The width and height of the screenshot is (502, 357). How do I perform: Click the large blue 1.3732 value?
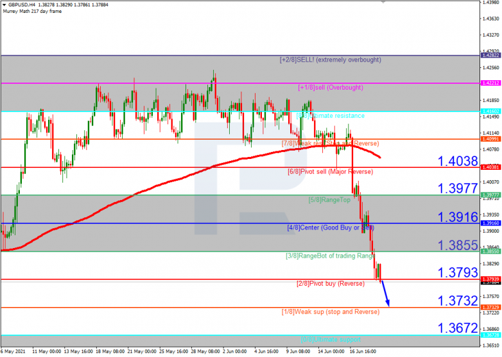pyautogui.click(x=458, y=301)
